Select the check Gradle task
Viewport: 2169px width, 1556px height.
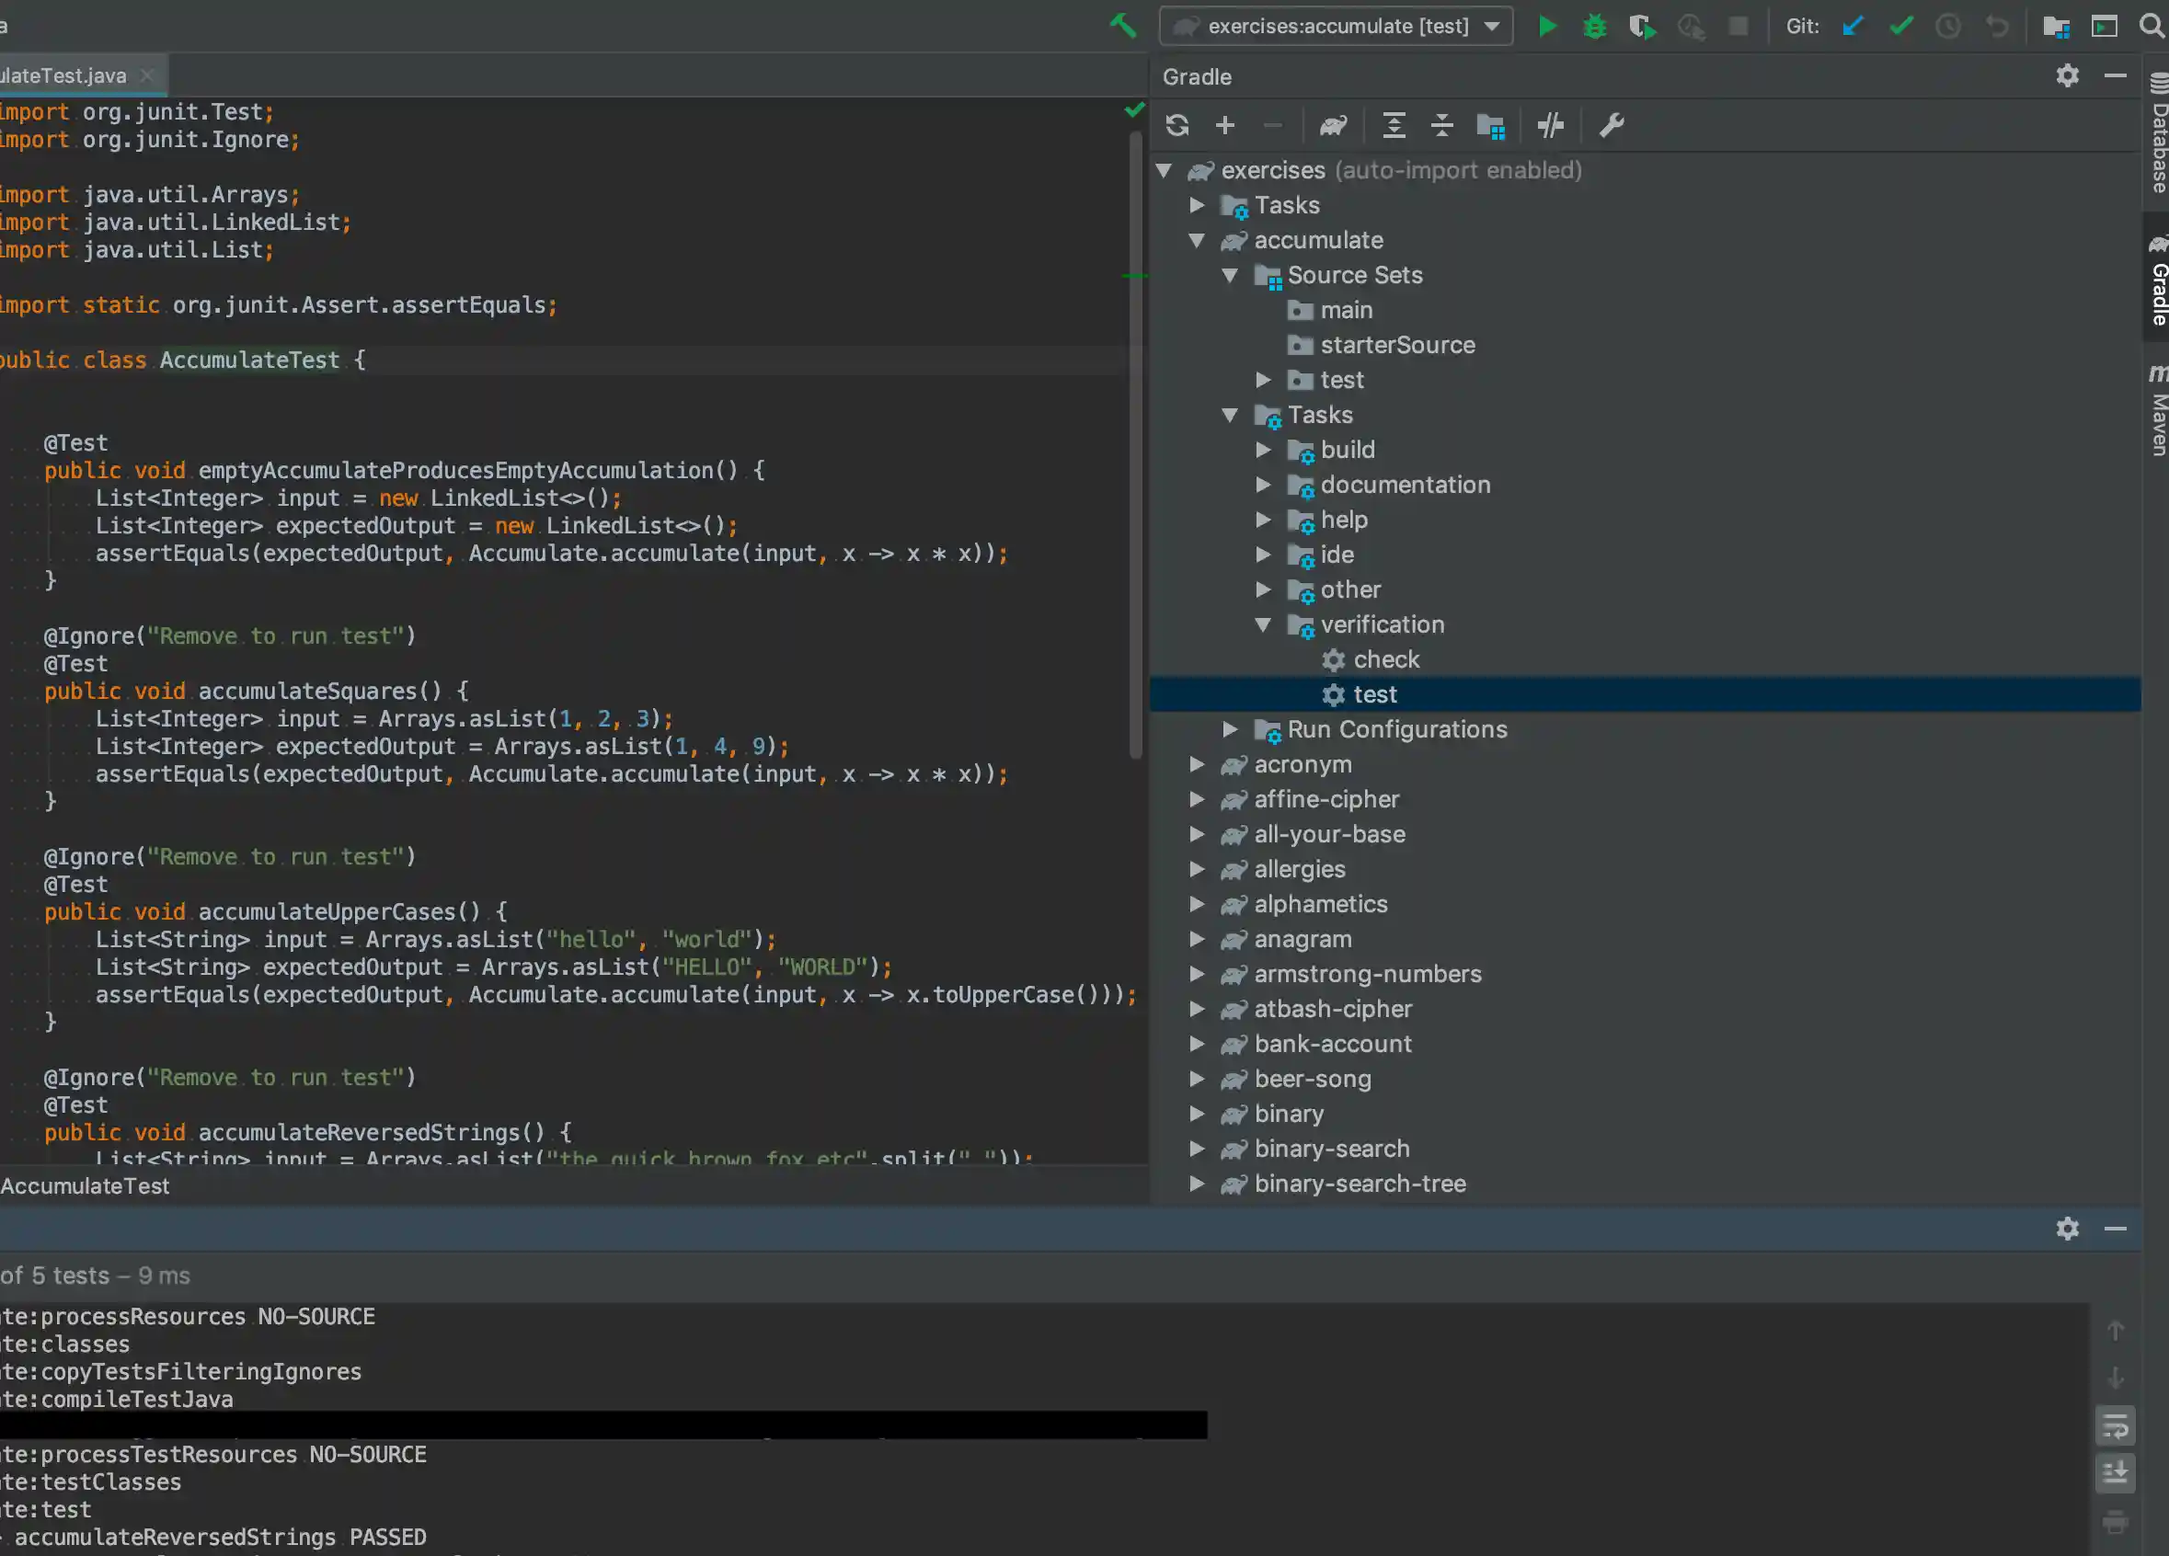click(1385, 659)
